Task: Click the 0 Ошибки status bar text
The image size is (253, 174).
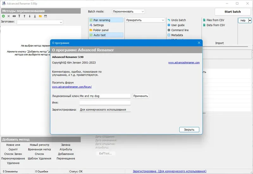Action: coord(42,171)
